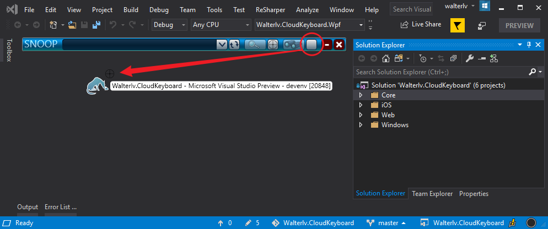Open the Analyze menu
The image size is (548, 229).
pos(308,10)
